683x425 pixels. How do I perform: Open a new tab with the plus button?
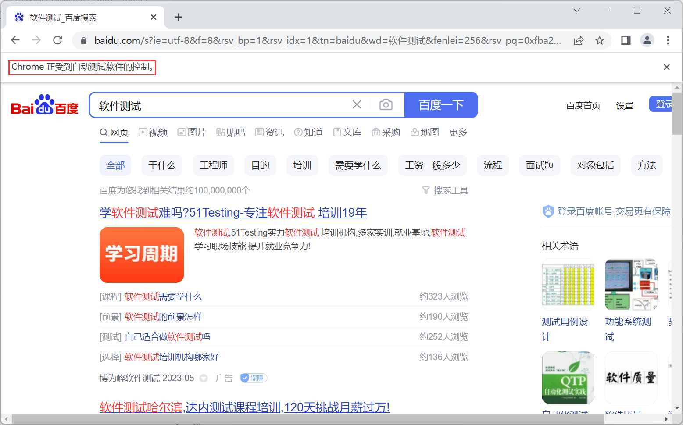click(178, 17)
